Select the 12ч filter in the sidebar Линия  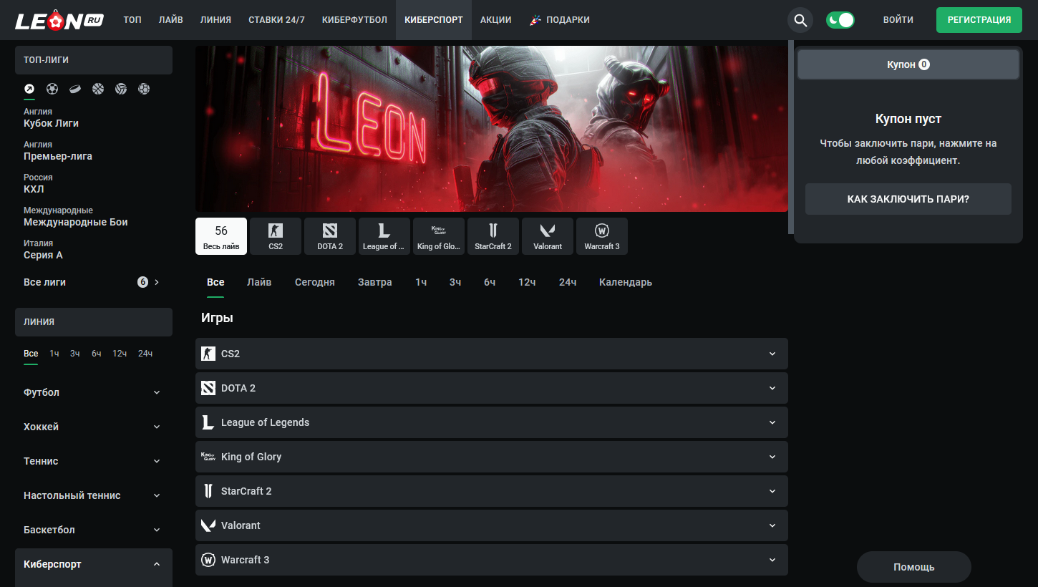click(120, 354)
